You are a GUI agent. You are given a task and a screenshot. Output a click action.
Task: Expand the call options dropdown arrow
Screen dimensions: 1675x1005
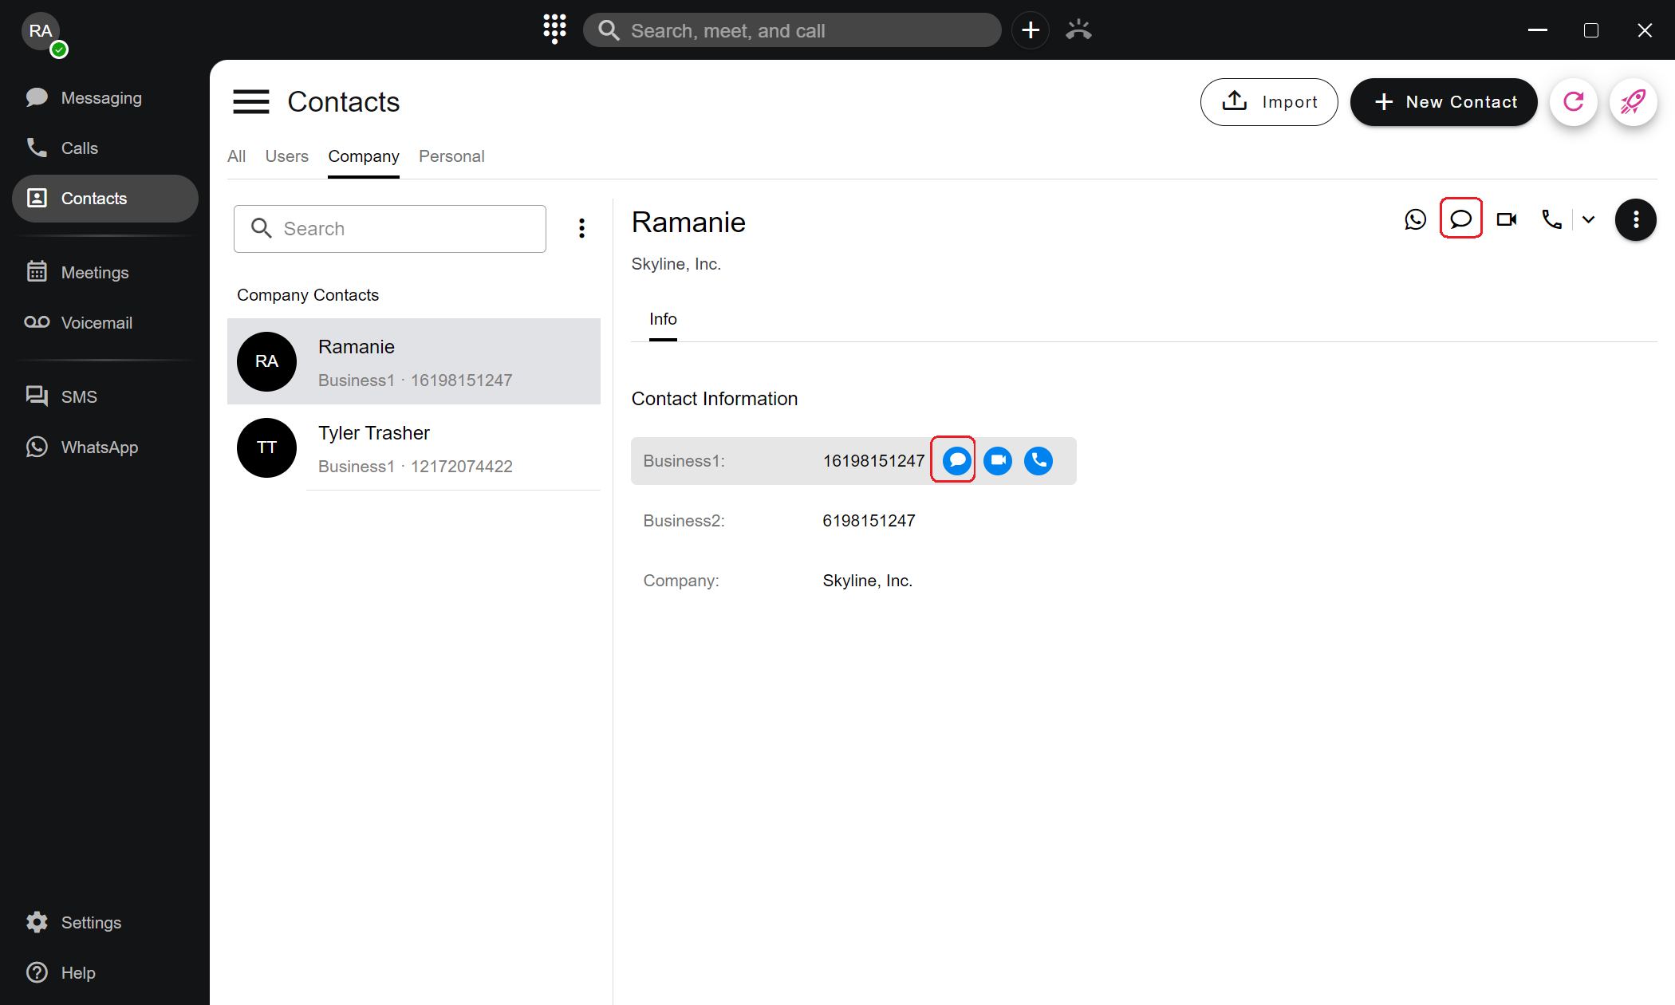point(1588,219)
